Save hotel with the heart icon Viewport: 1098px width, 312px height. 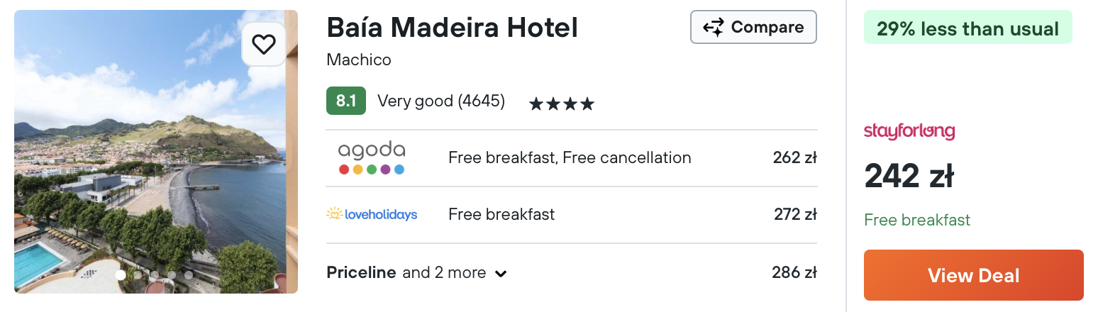pos(264,45)
